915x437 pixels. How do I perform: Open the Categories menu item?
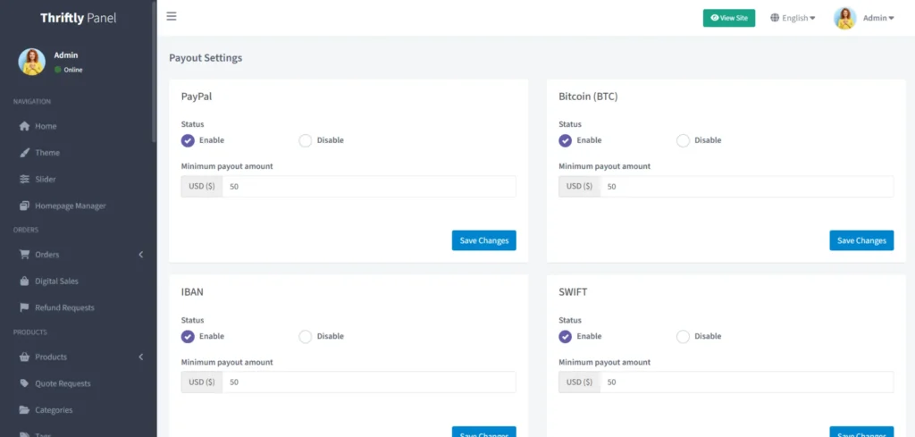[54, 410]
